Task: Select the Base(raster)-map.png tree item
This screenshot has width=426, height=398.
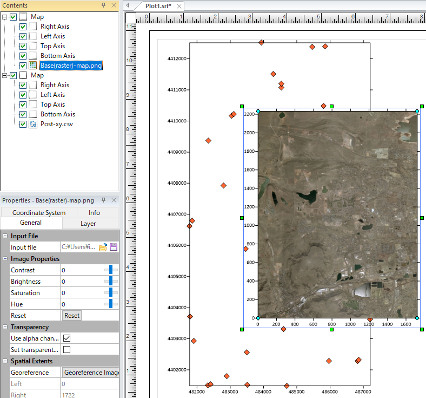Action: click(x=71, y=66)
